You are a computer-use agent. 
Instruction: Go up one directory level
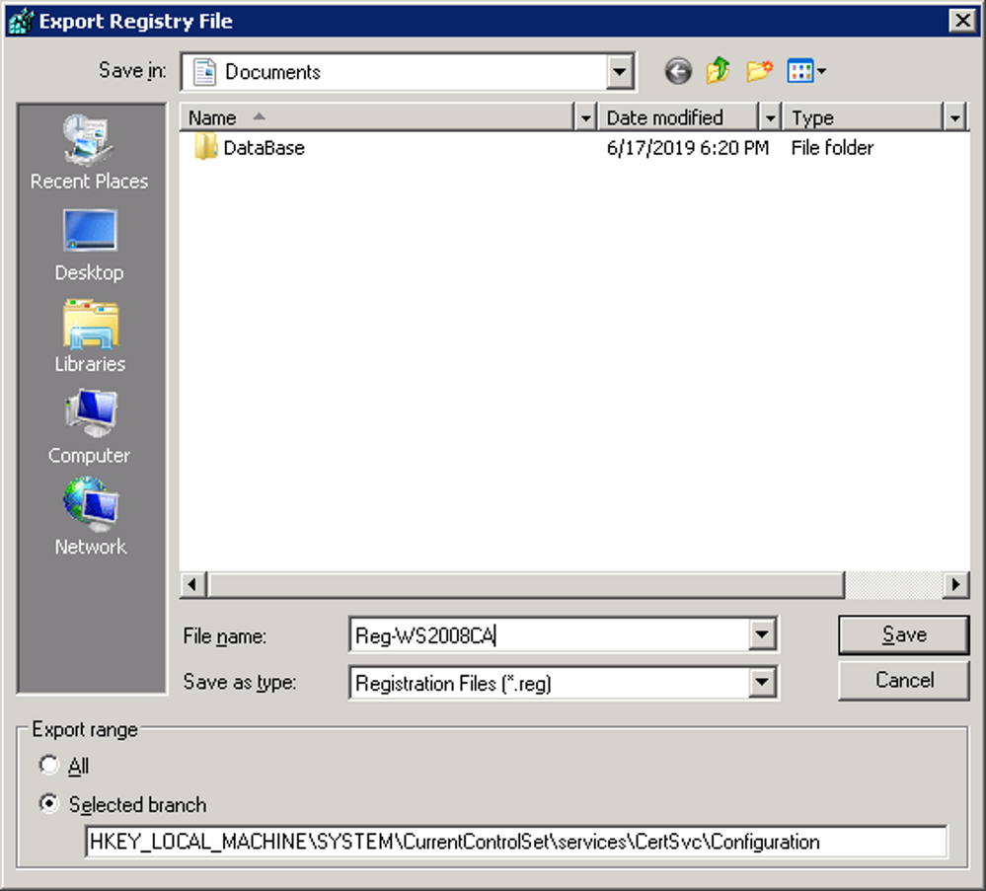coord(718,70)
